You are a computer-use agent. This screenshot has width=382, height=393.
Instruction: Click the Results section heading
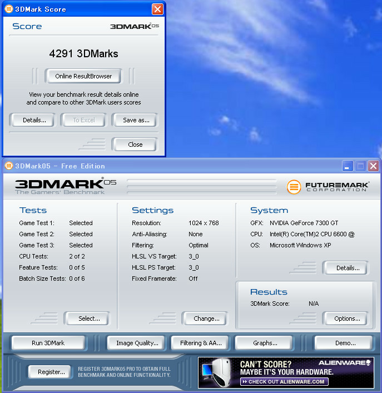(x=269, y=292)
